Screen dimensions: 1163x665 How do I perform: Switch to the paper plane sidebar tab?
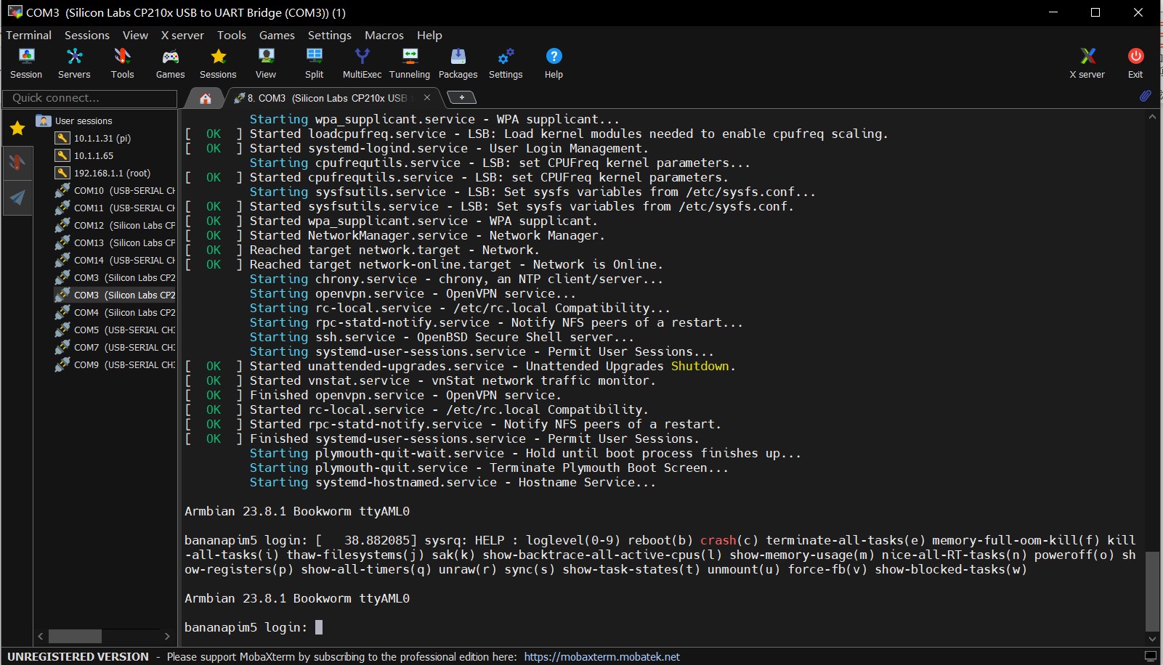(17, 197)
